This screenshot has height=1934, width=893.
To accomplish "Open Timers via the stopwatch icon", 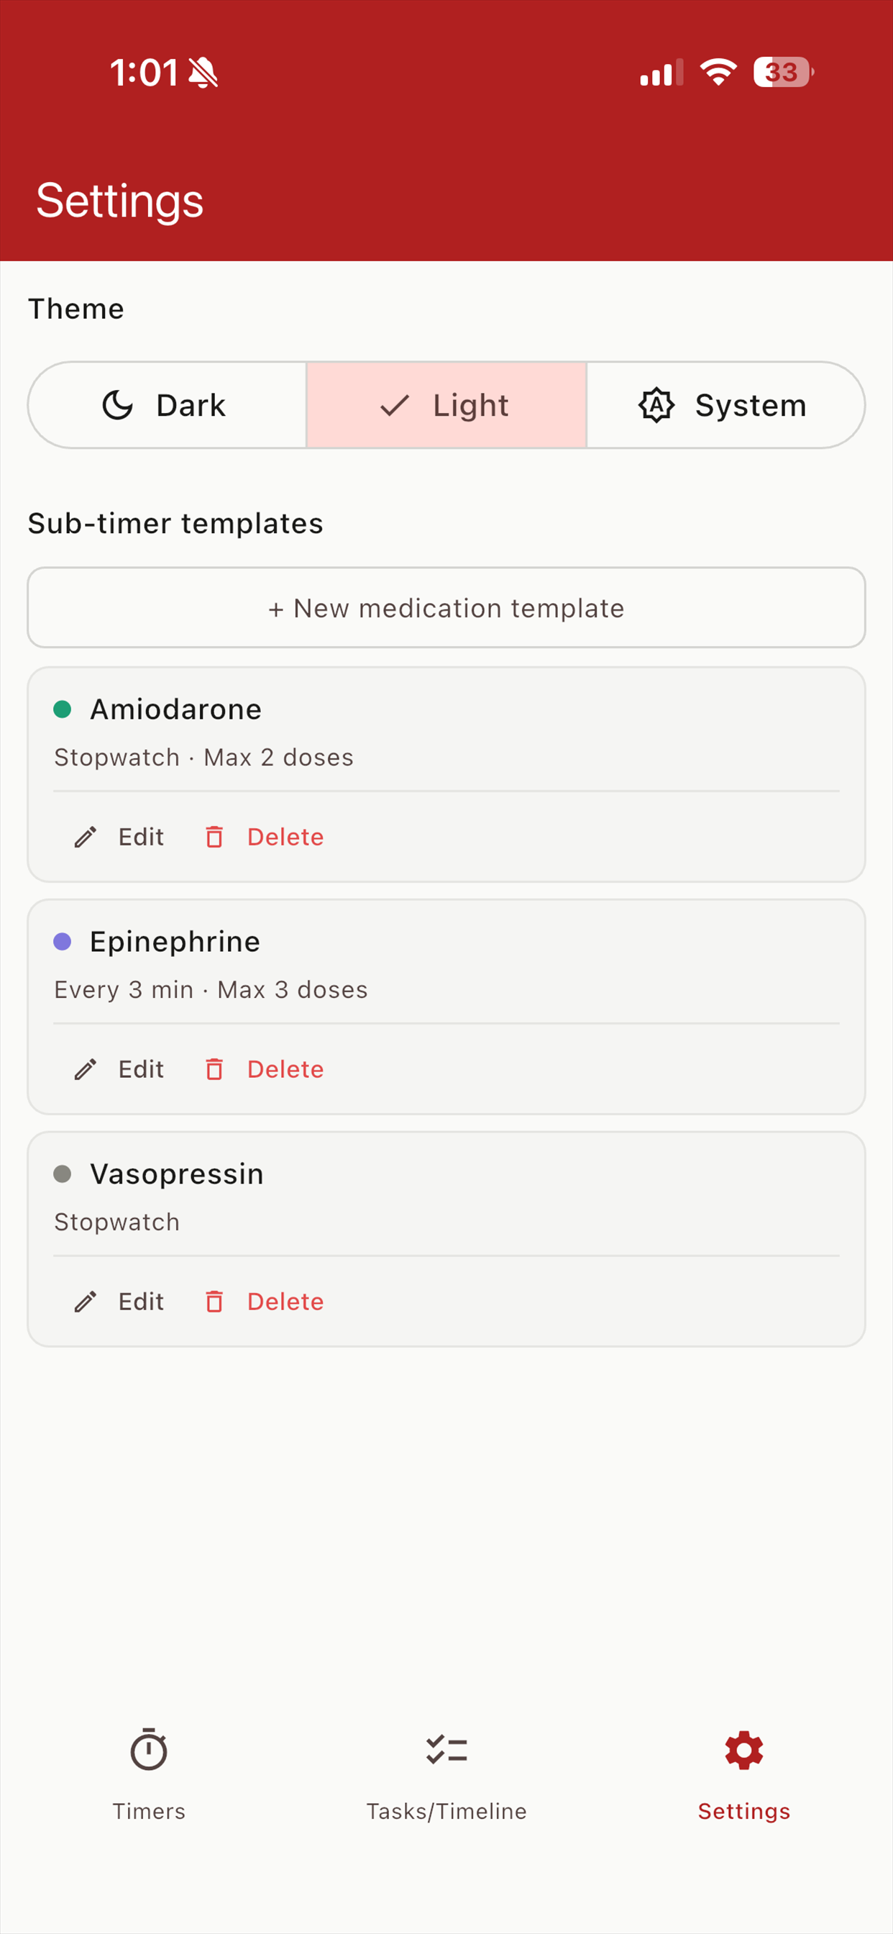I will tap(149, 1749).
